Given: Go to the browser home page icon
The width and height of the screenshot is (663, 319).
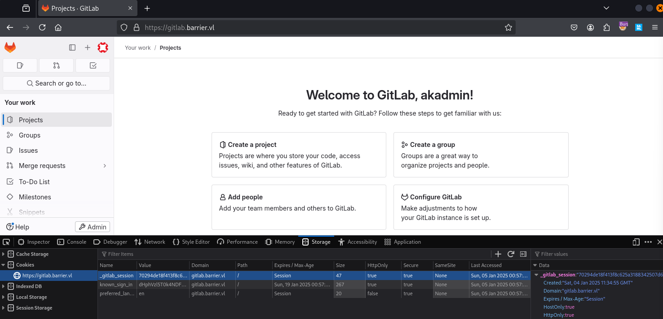Looking at the screenshot, I should (58, 27).
